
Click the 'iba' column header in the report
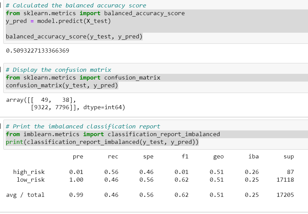(254, 156)
